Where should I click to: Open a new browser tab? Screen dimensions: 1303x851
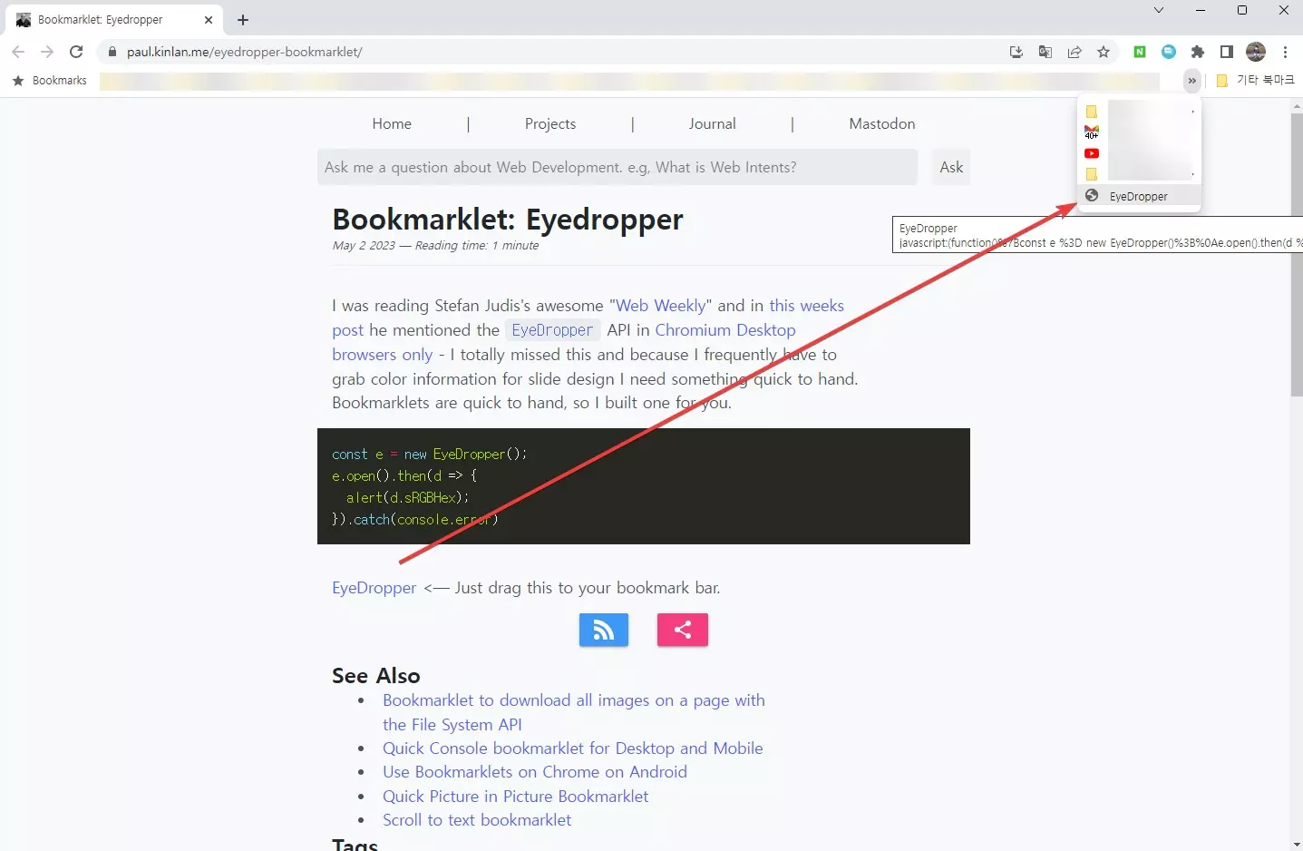point(243,20)
